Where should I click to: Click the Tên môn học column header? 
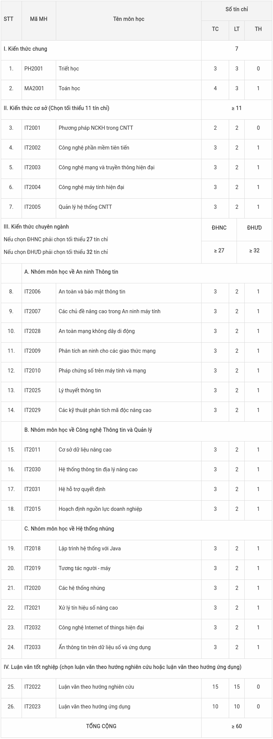[129, 19]
